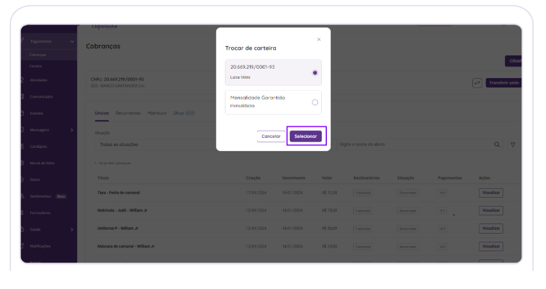Click Visualizar for Taxa - Festa de carnaval

(491, 193)
